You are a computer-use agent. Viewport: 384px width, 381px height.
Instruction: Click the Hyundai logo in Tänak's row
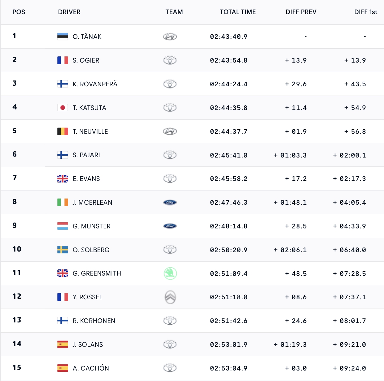(x=170, y=37)
